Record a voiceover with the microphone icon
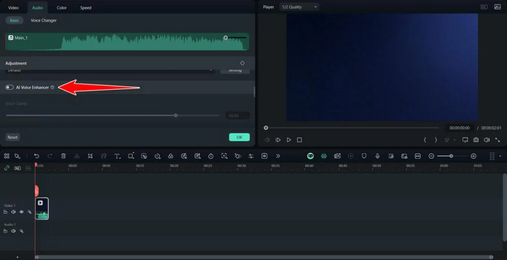 pos(377,156)
